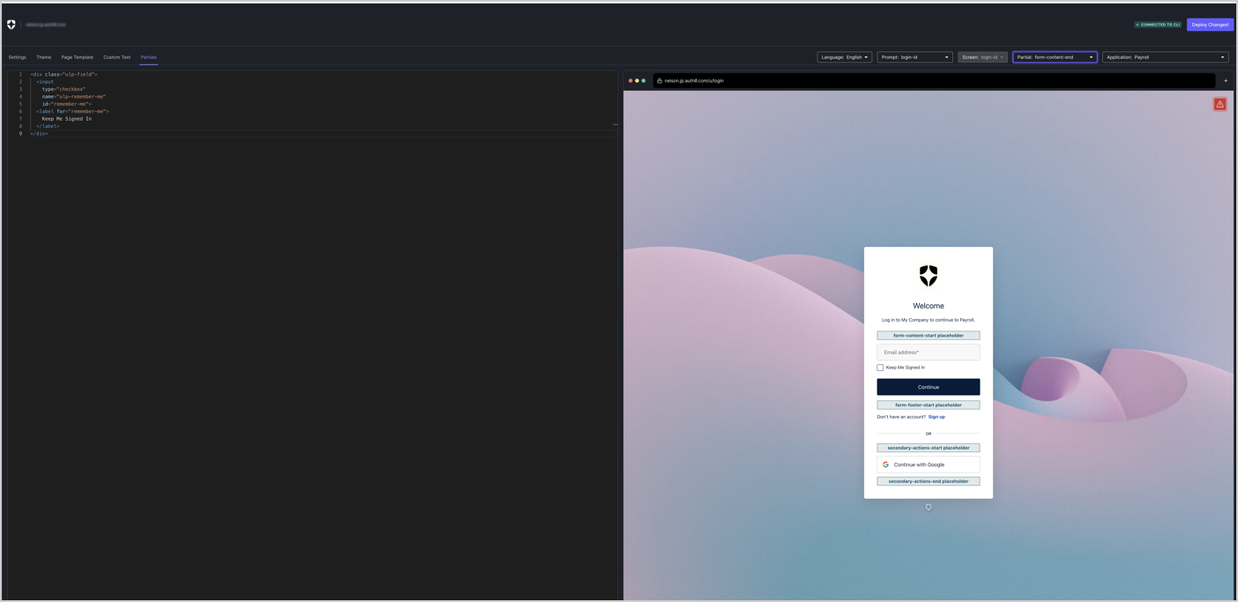The image size is (1238, 602).
Task: Click code line type="checkbox"
Action: point(63,89)
